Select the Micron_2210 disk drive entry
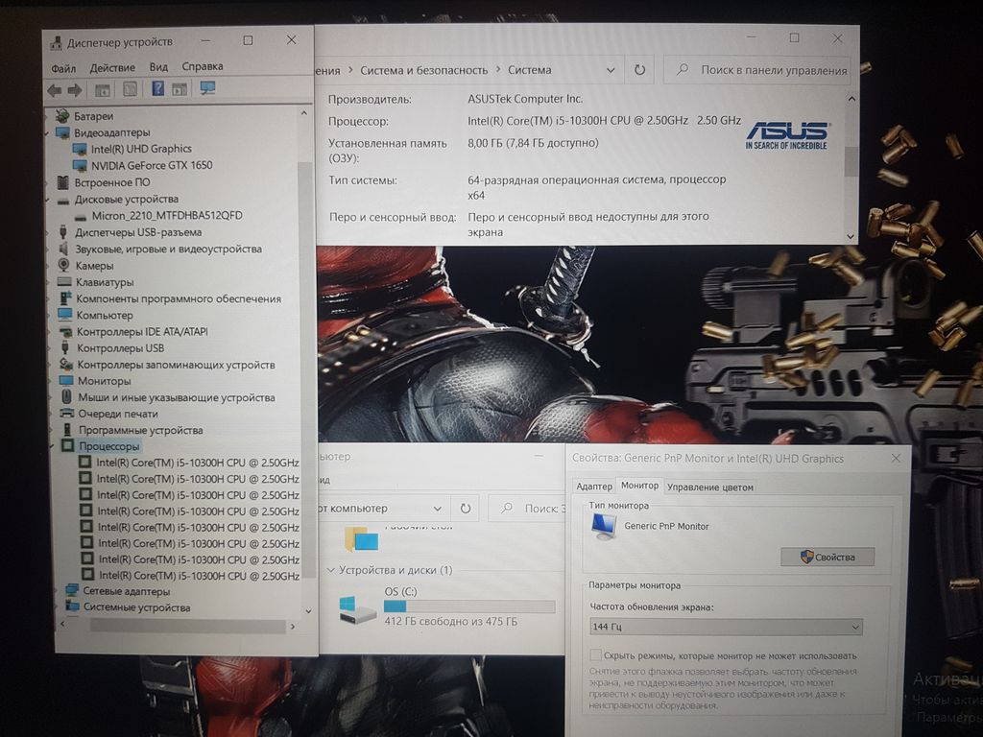Screen dimensions: 983x737 [x=167, y=215]
